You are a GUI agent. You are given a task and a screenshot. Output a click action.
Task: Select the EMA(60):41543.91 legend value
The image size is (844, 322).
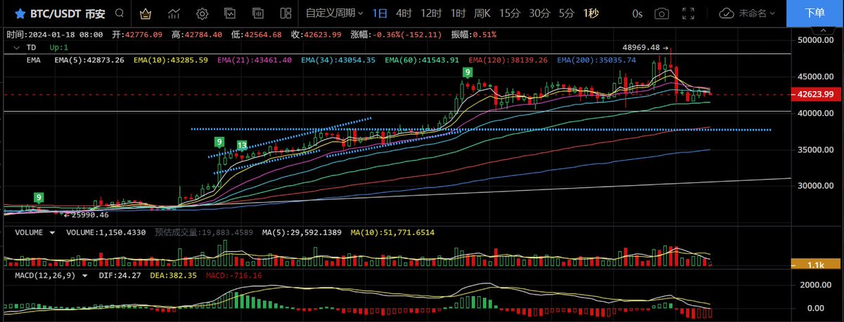422,60
